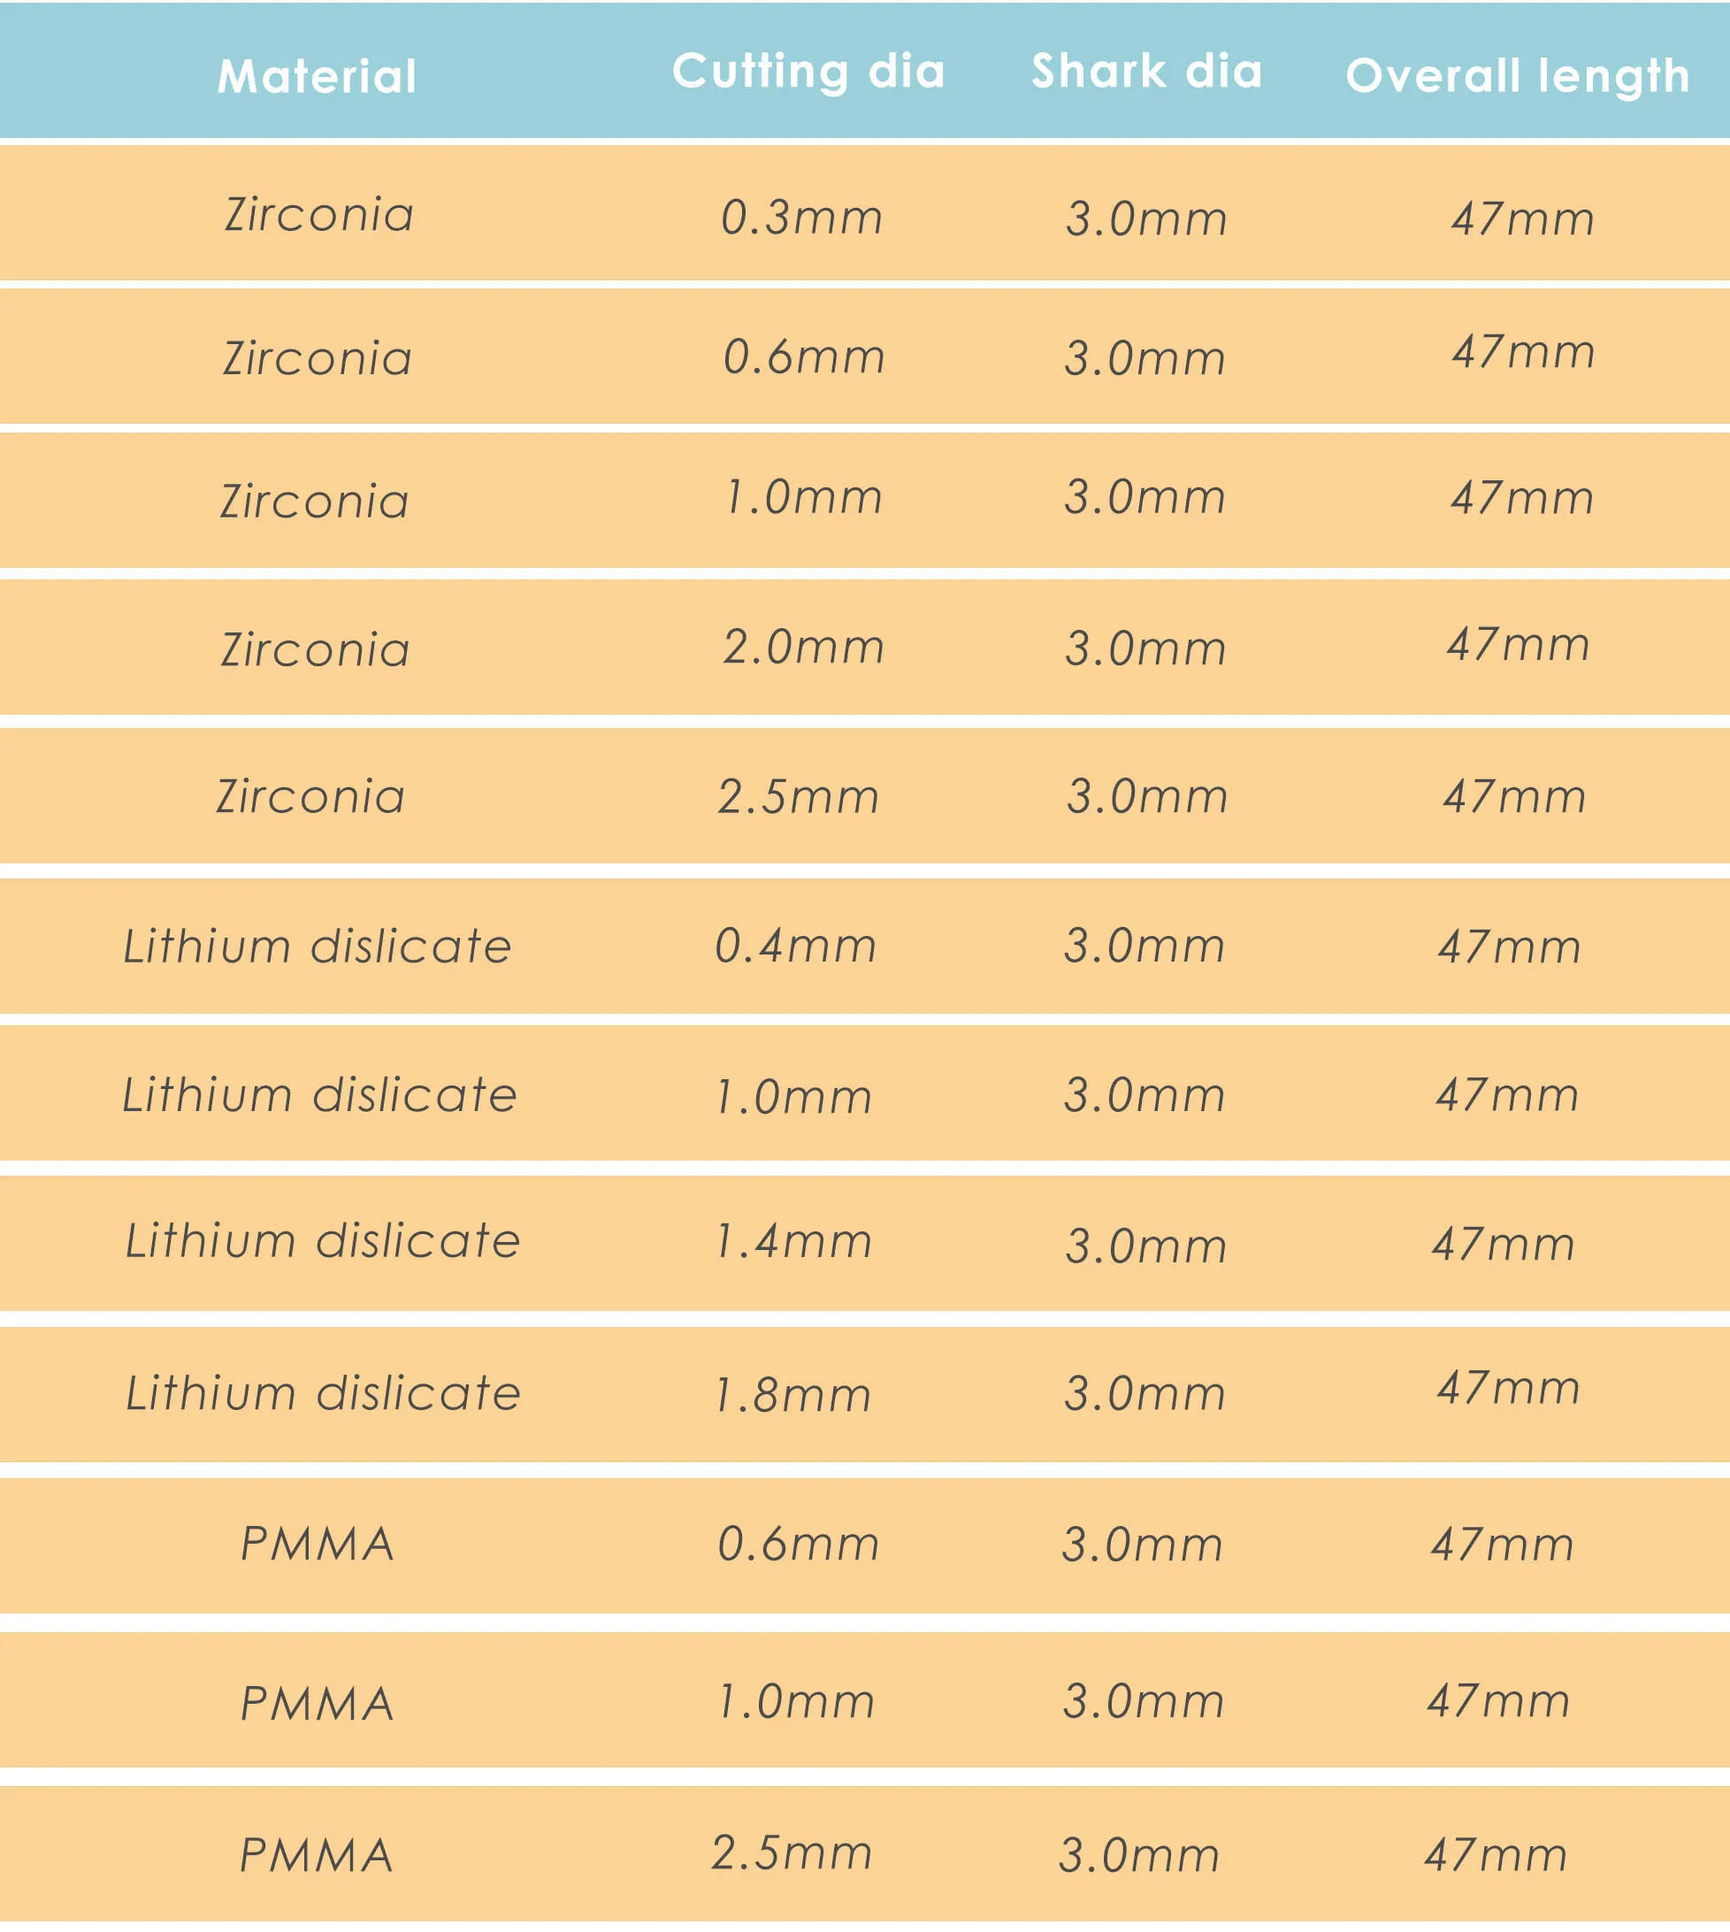Select the Zirconia row's 1.0mm cutting value
This screenshot has height=1932, width=1730.
(x=803, y=497)
